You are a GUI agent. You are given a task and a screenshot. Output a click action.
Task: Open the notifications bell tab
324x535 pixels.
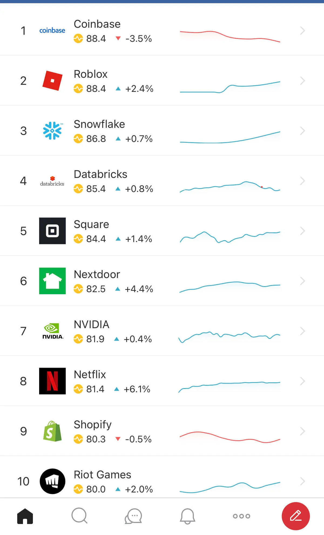coord(187,516)
